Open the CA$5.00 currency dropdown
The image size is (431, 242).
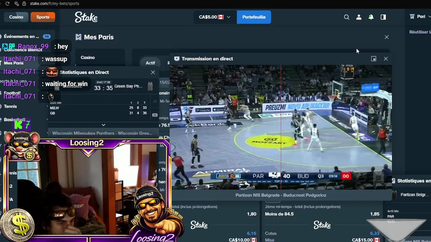click(214, 17)
